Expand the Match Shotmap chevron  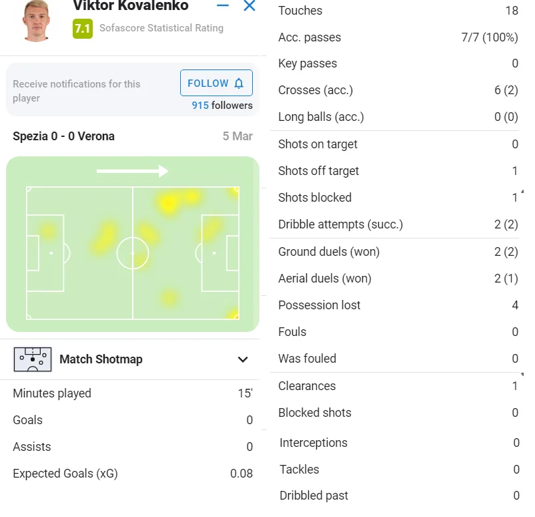[x=243, y=360]
